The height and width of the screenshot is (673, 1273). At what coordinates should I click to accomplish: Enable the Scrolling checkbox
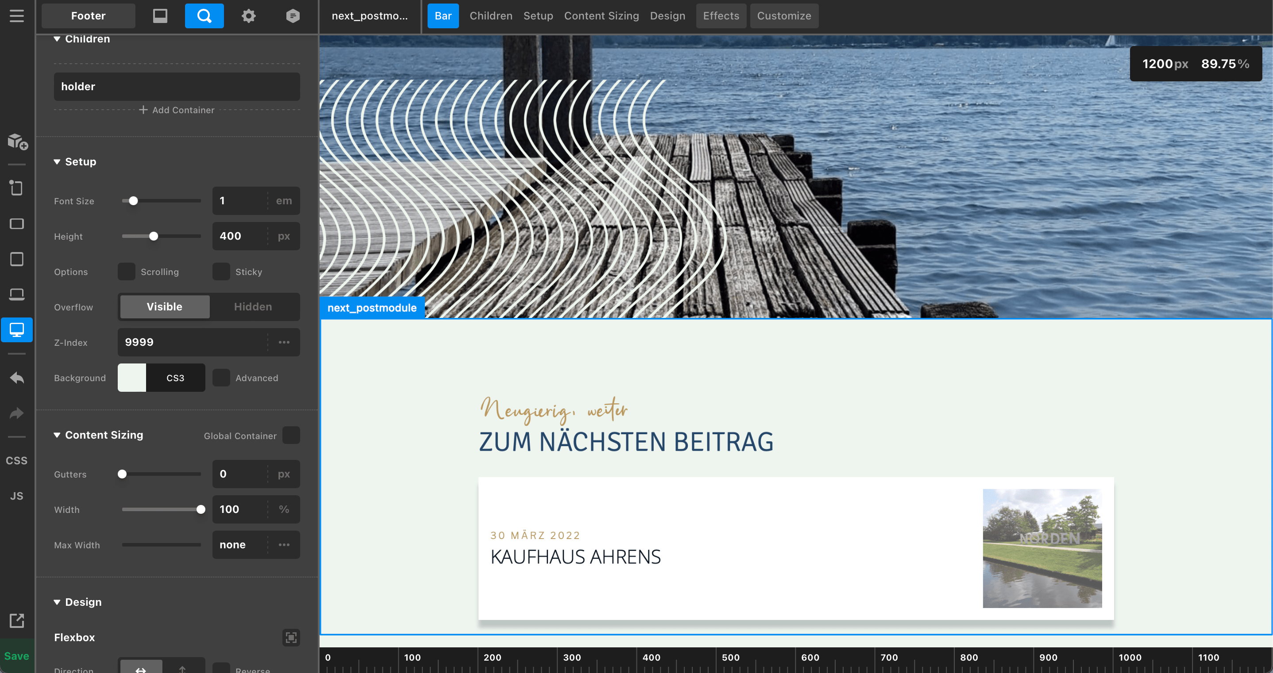[x=127, y=271]
